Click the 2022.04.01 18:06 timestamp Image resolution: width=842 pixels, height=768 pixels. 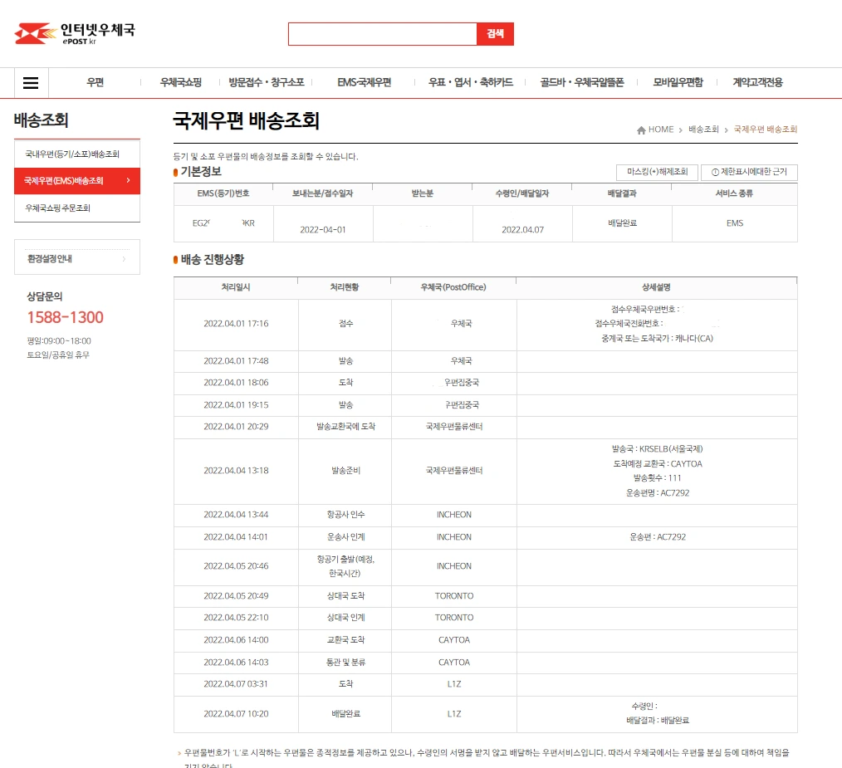[236, 383]
